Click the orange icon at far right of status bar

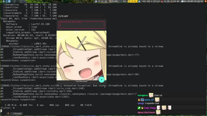click(x=205, y=1)
